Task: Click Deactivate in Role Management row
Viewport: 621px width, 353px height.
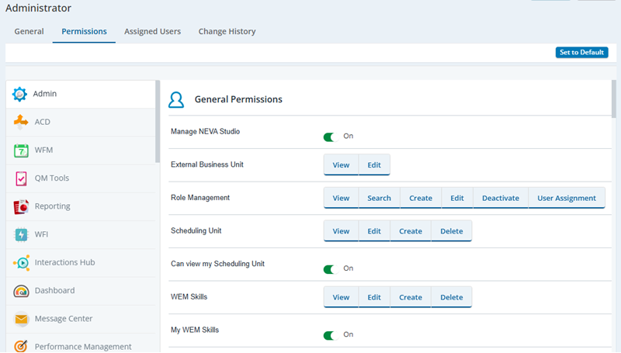Action: (500, 198)
